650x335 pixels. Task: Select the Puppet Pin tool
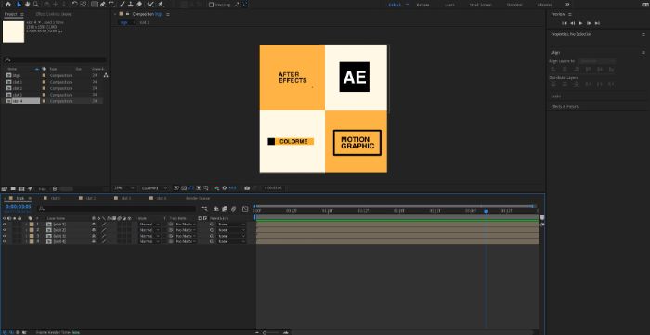(161, 4)
